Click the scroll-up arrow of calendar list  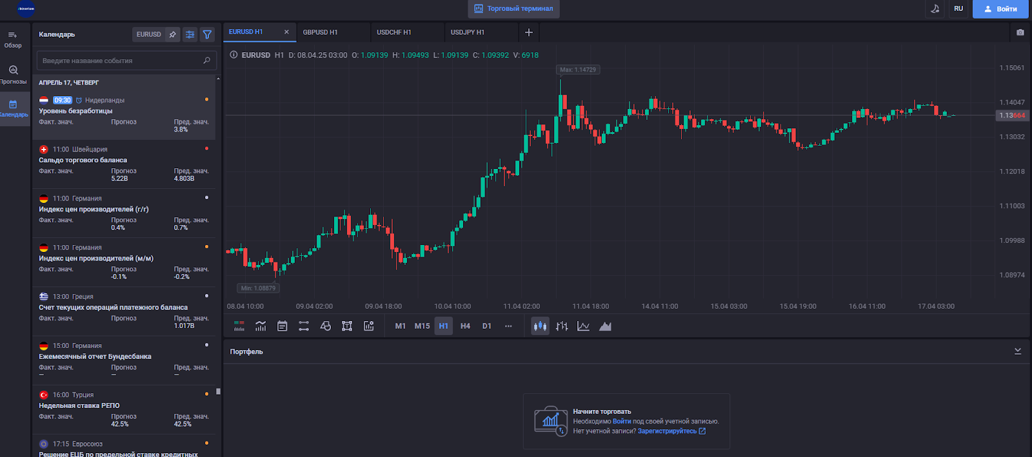pyautogui.click(x=218, y=79)
